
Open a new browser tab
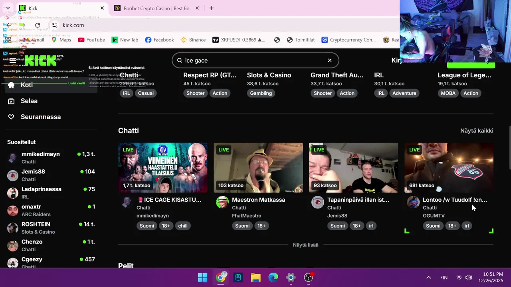pos(212,8)
